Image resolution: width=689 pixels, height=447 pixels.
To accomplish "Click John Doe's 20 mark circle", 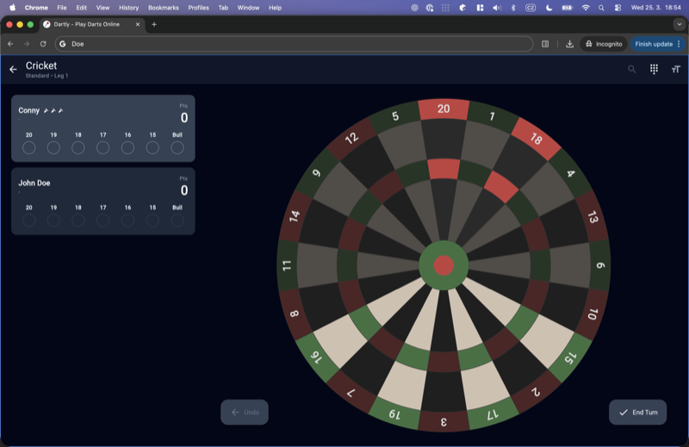I will tap(29, 220).
